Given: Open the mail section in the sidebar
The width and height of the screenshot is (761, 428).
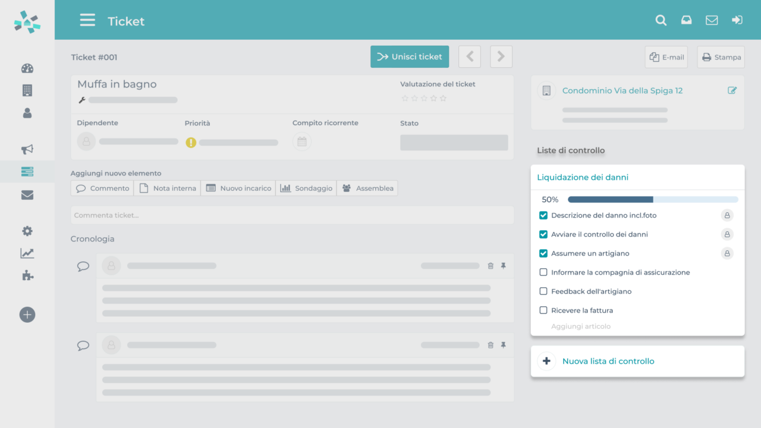Looking at the screenshot, I should point(27,195).
